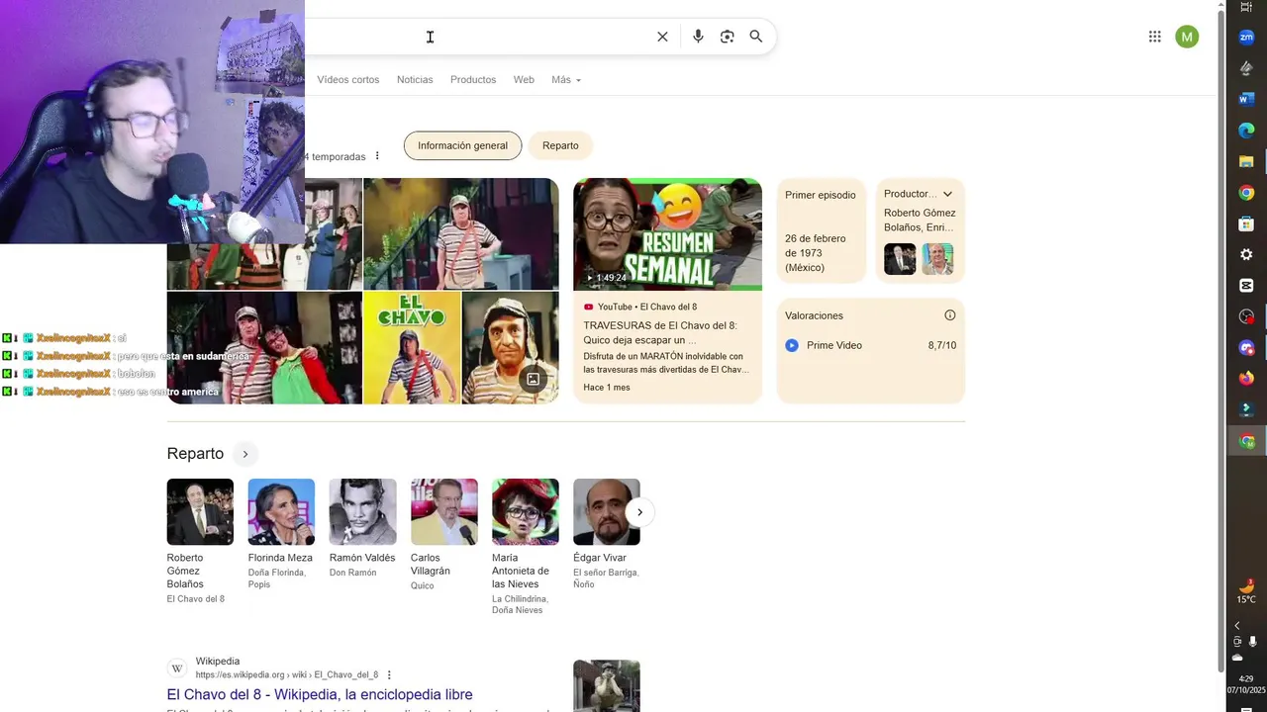Expand the Productor info card
The image size is (1267, 712).
pyautogui.click(x=947, y=194)
